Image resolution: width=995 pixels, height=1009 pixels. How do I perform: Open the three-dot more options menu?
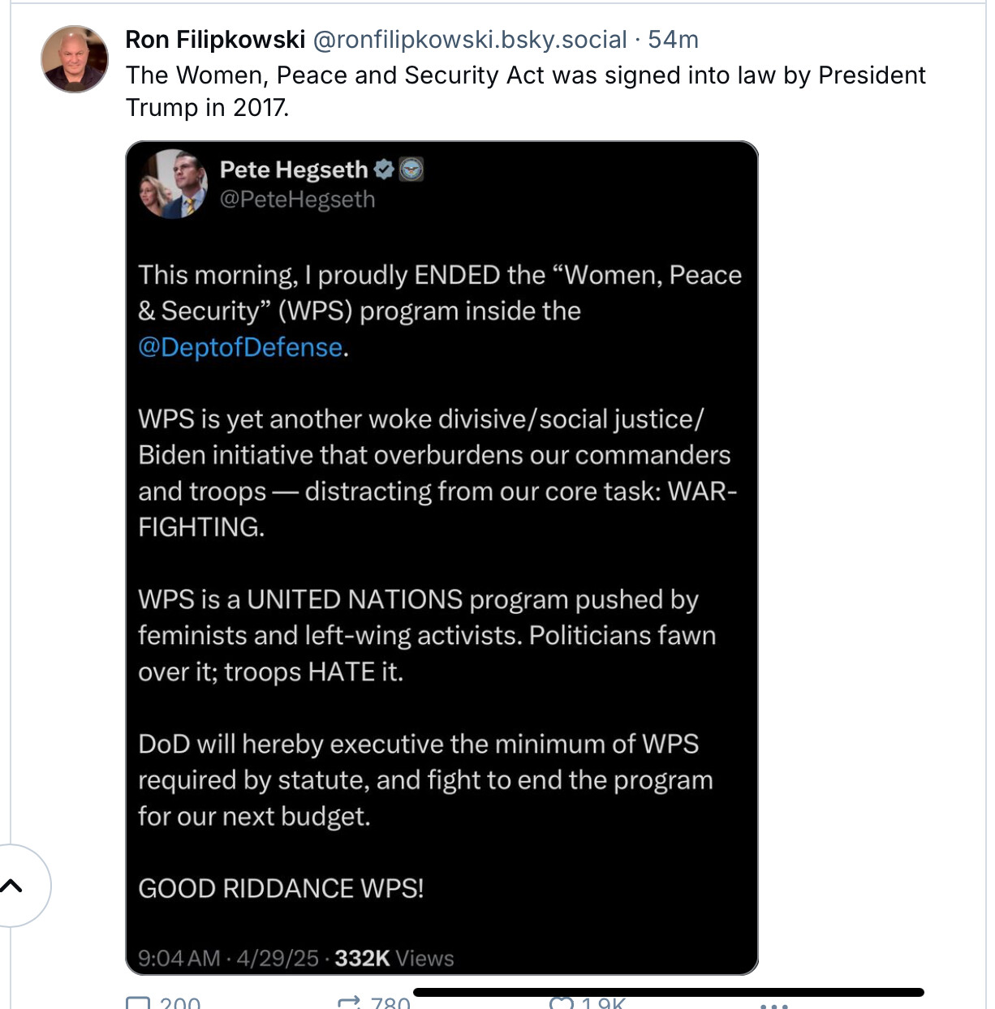(x=774, y=1004)
